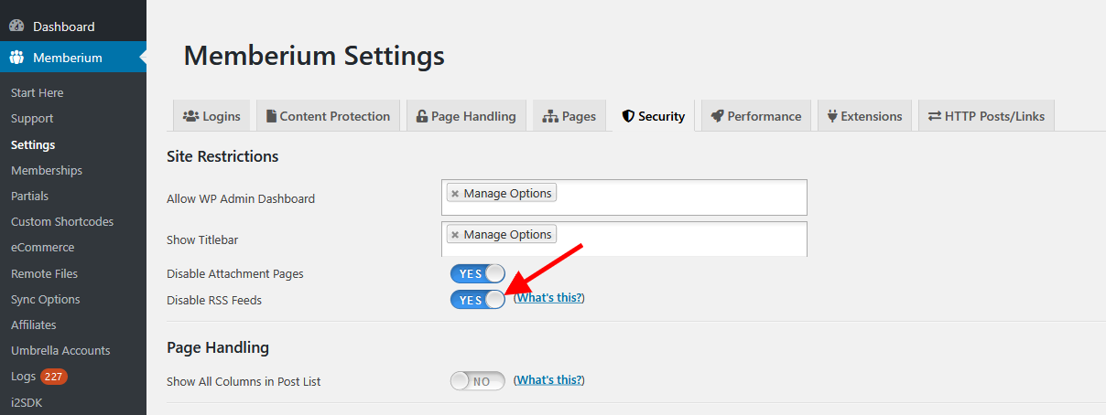Click What's this link beside RSS Feeds

548,298
